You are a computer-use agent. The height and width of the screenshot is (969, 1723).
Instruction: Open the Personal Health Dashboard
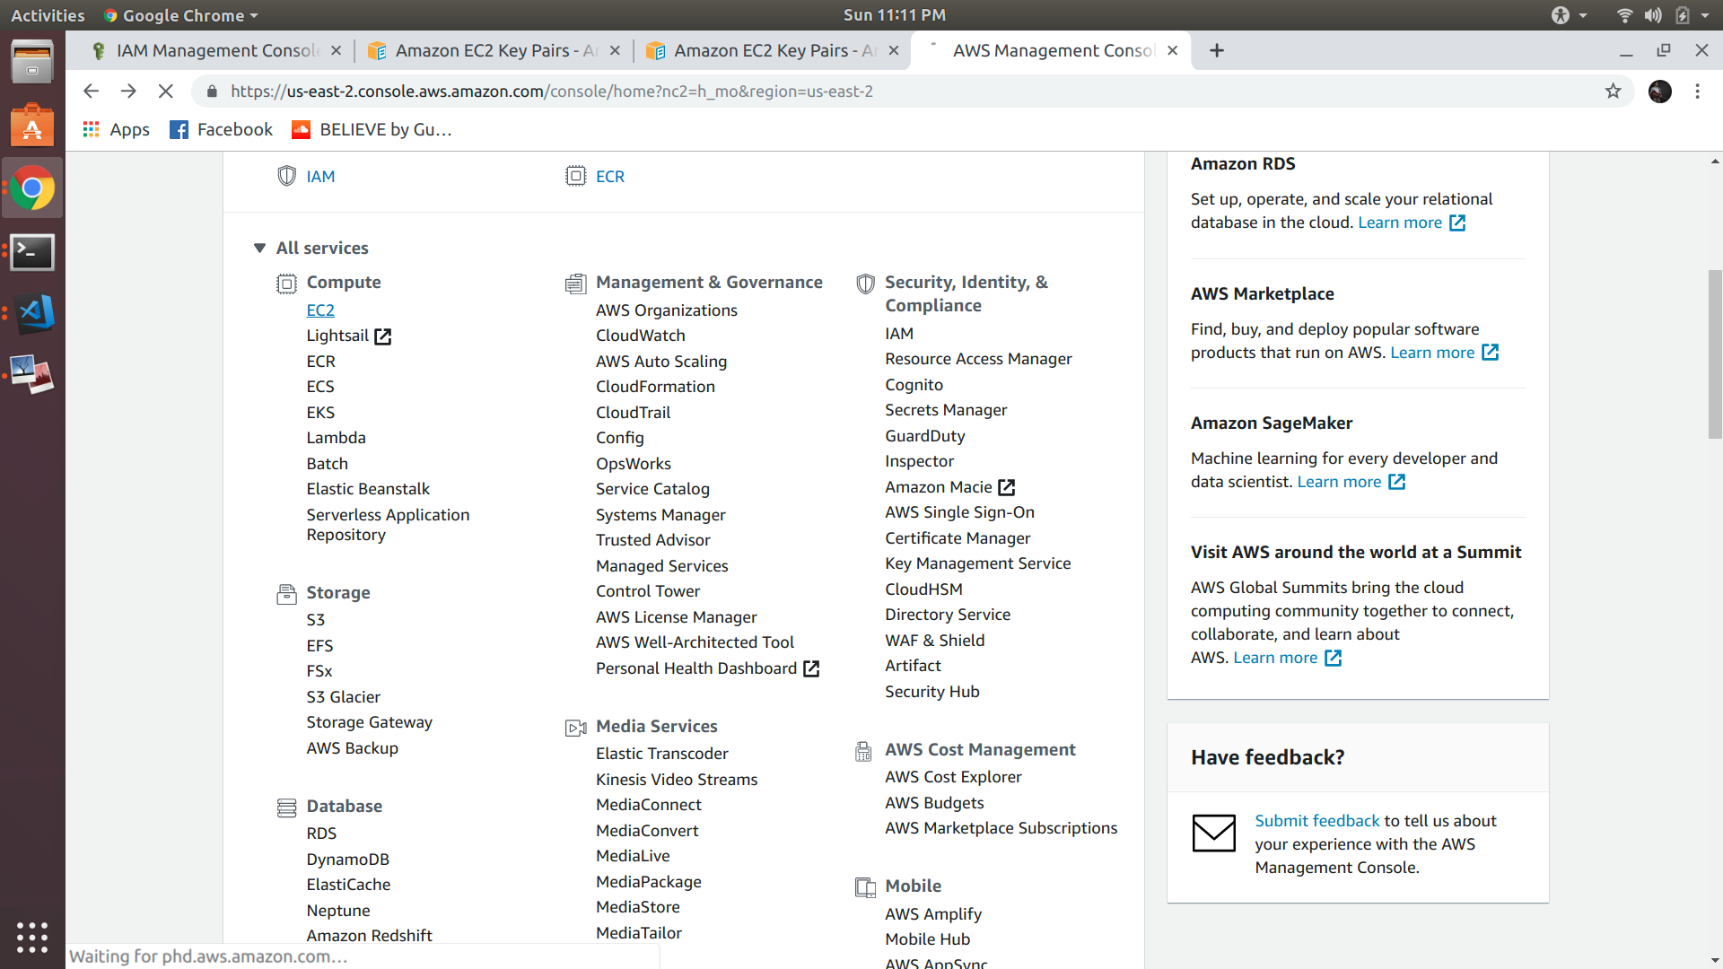pos(696,668)
